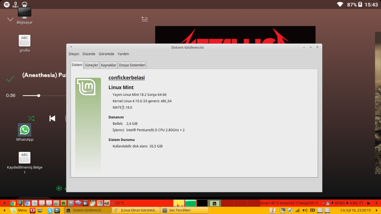Open the Opera browser launcher
This screenshot has height=214, width=381.
pyautogui.click(x=33, y=210)
